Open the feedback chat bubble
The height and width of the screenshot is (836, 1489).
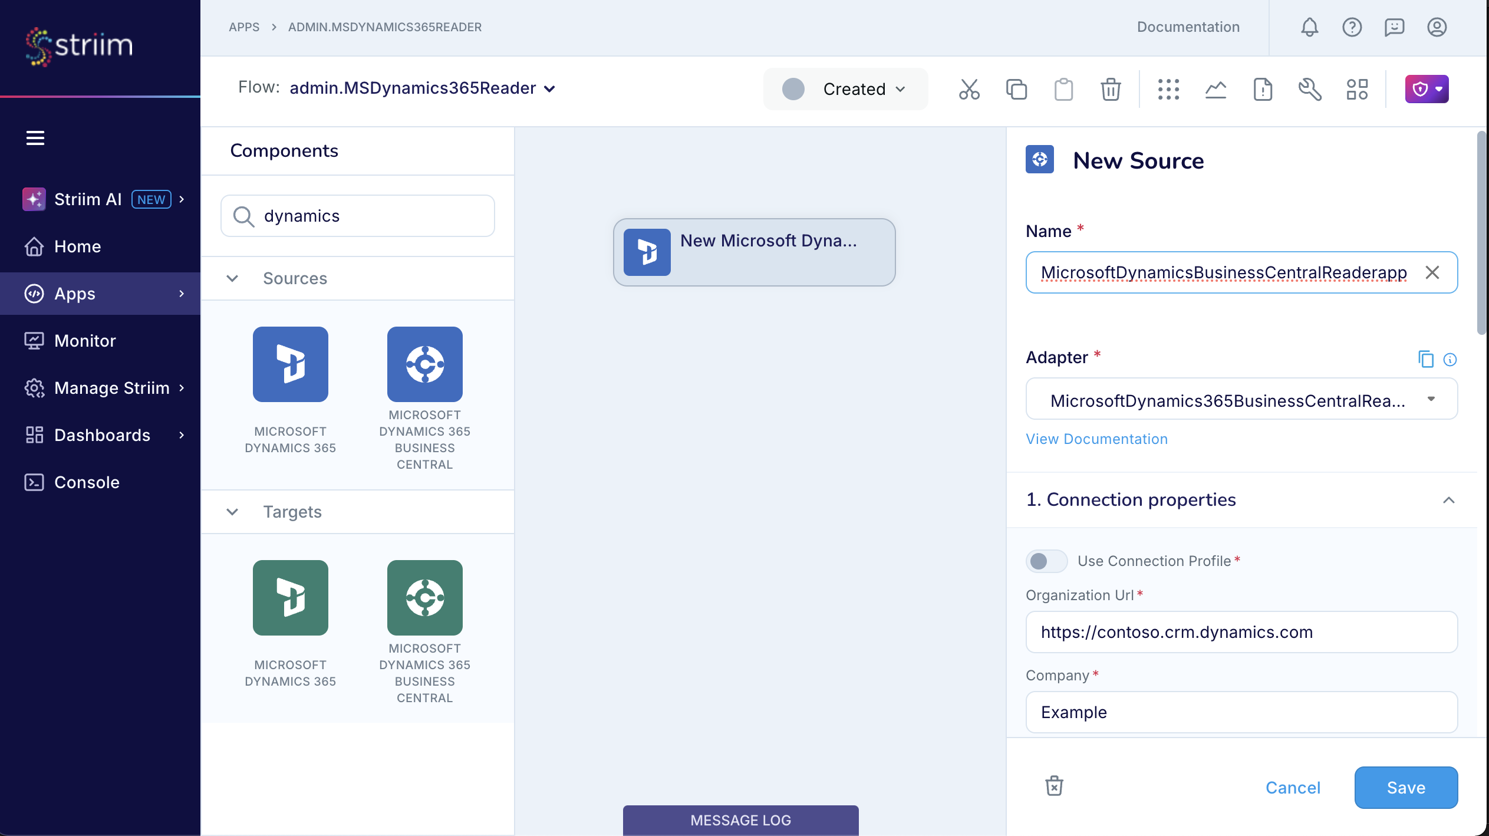(x=1394, y=27)
